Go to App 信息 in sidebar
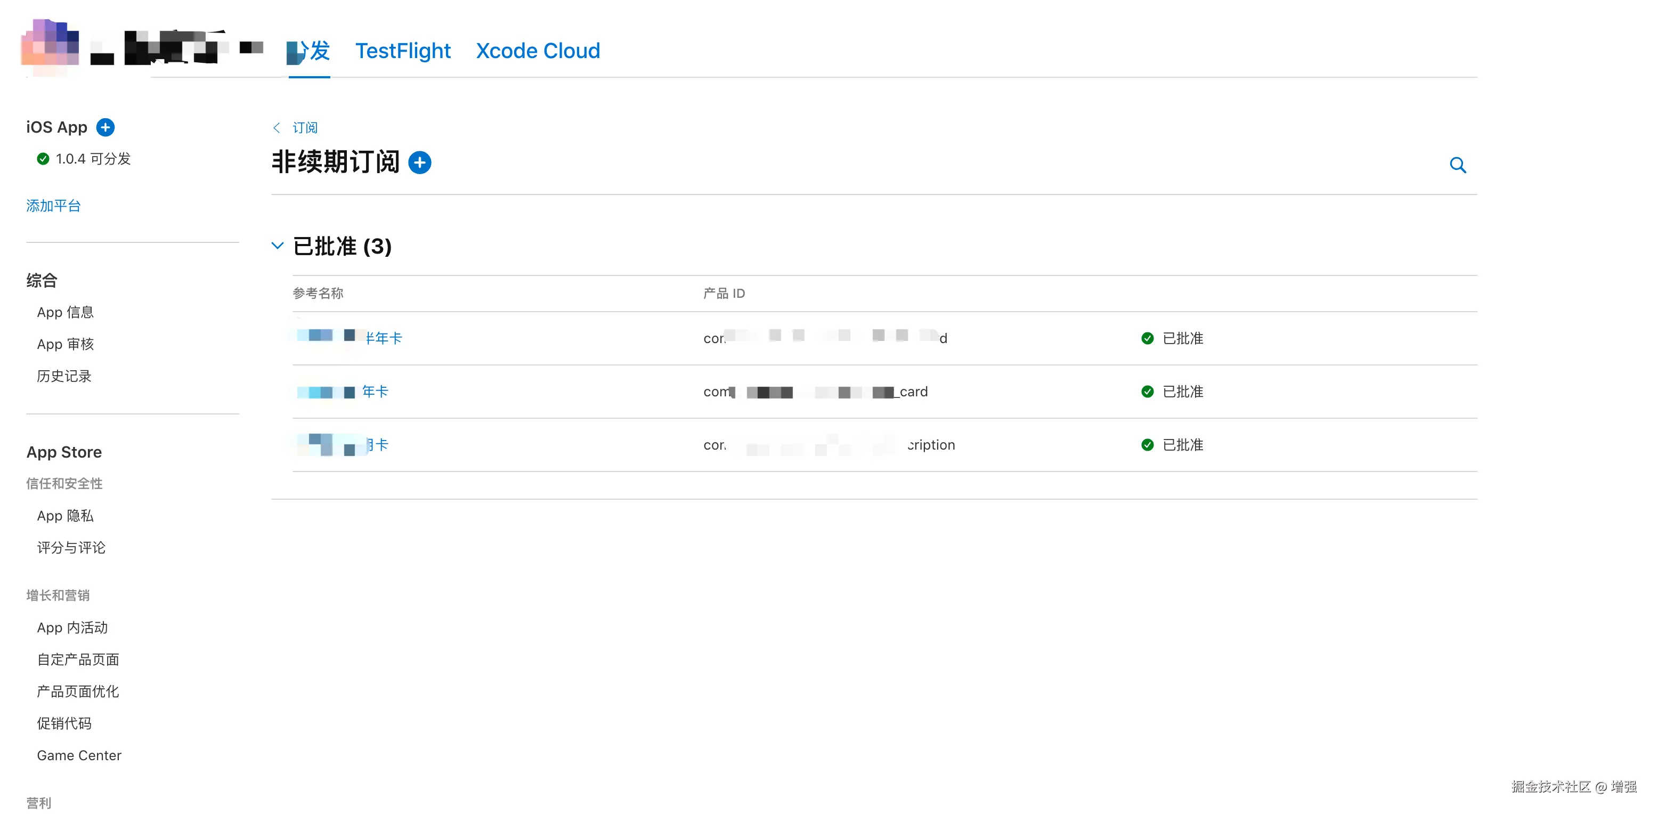This screenshot has height=814, width=1657. click(65, 313)
